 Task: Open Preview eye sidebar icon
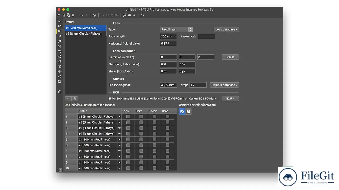tap(60, 72)
